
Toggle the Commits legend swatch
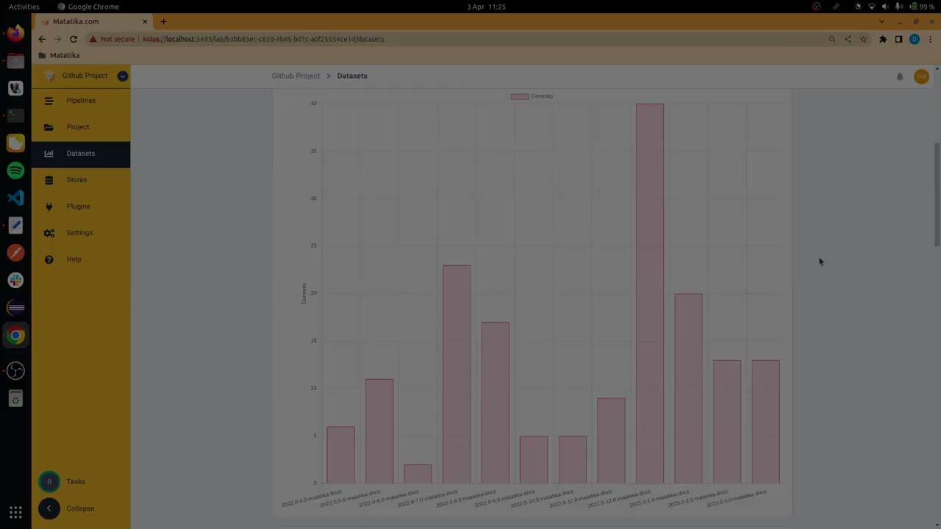520,96
